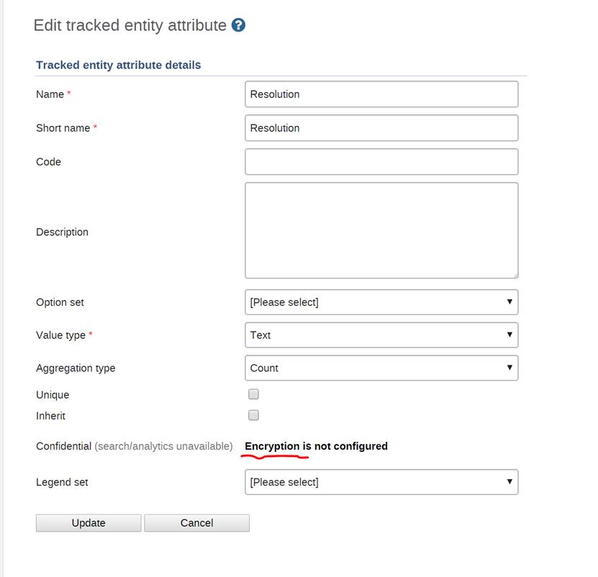Click the 'Edit tracked entity attribute' title
Image resolution: width=598 pixels, height=577 pixels.
(x=130, y=25)
